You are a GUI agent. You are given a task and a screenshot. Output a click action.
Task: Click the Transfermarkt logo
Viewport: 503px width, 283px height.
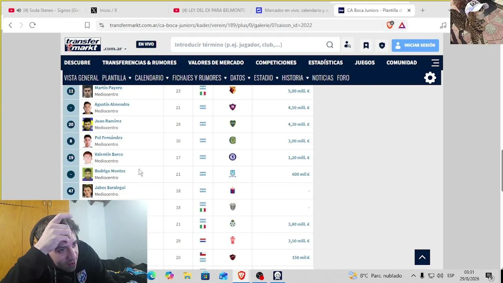tap(83, 44)
